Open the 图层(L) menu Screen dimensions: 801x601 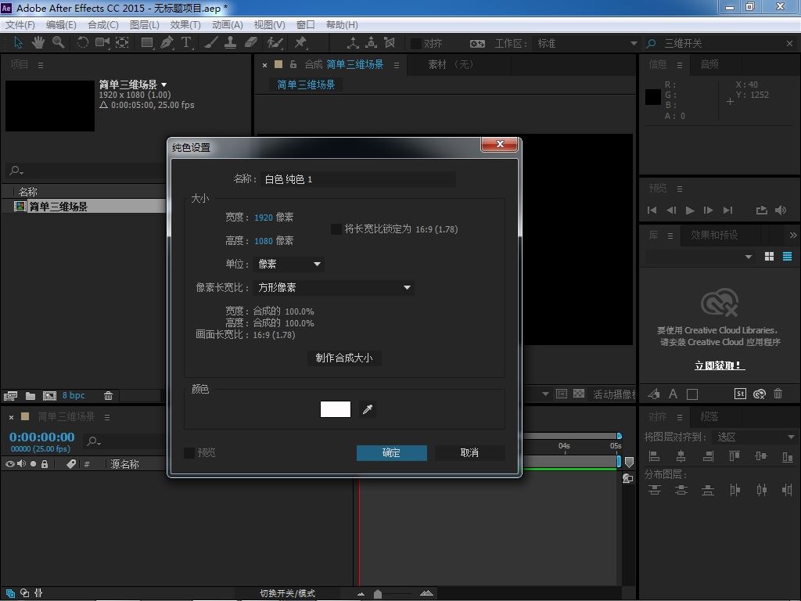pos(145,24)
